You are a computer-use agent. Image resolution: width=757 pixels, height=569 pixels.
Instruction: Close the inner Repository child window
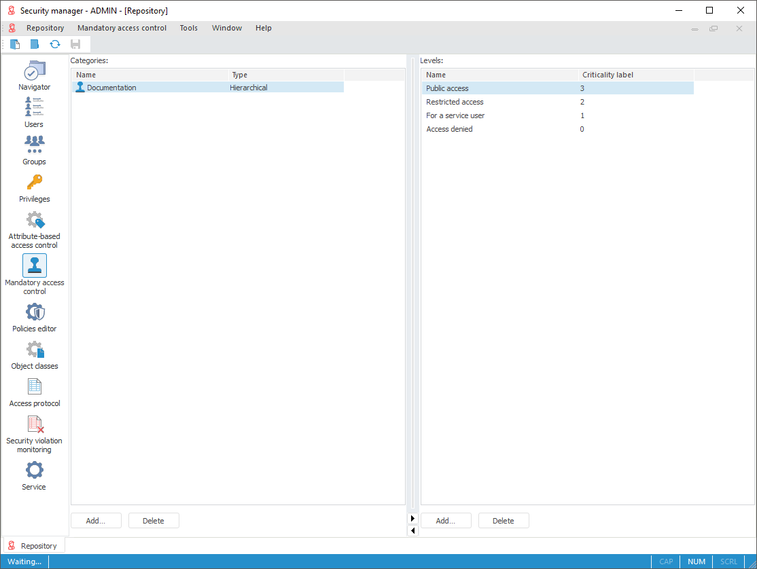[x=739, y=29]
